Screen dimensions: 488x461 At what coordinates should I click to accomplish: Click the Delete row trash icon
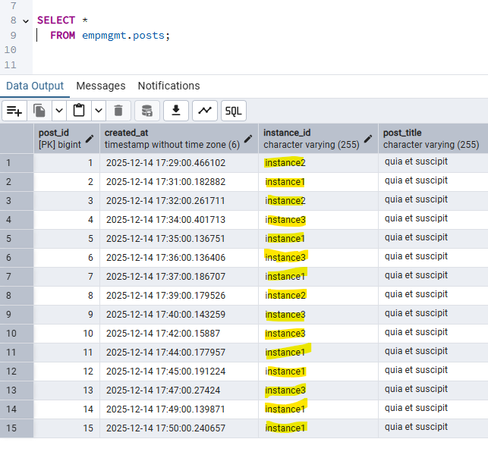click(x=118, y=111)
